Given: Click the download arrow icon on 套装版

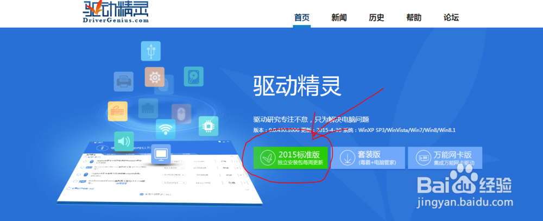Looking at the screenshot, I should coord(348,157).
